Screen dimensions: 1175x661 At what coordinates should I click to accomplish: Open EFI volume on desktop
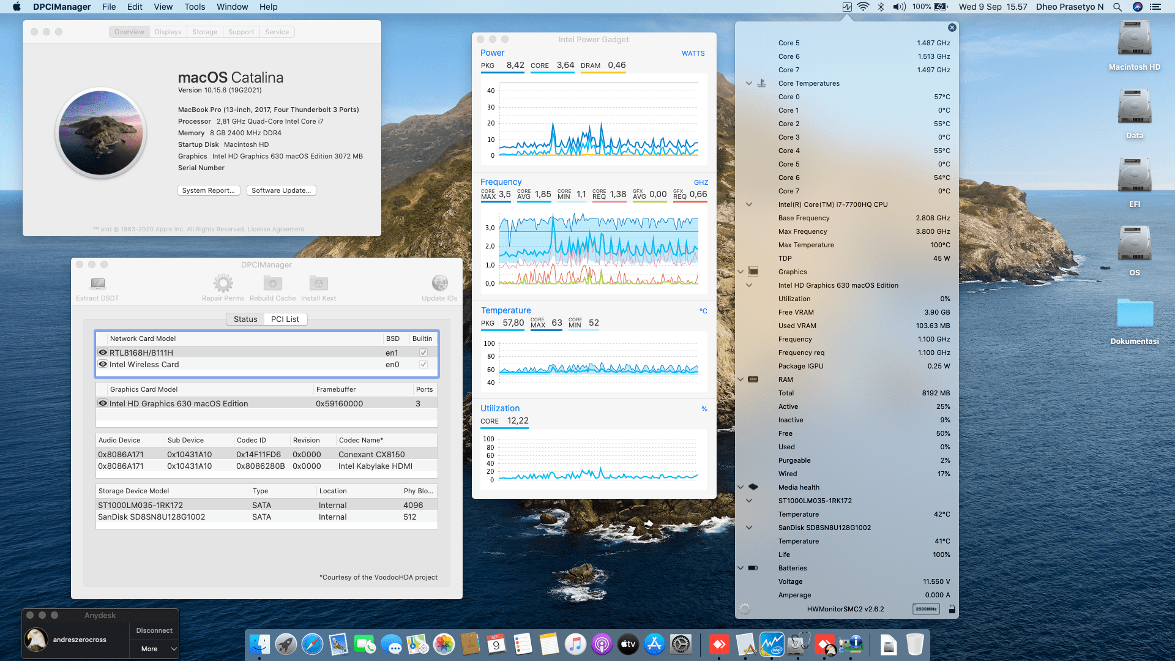click(1134, 176)
